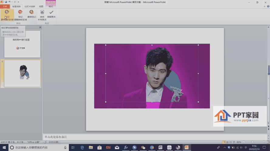Switch to View tab
Viewport: 270px width, 151px height.
tap(41, 7)
